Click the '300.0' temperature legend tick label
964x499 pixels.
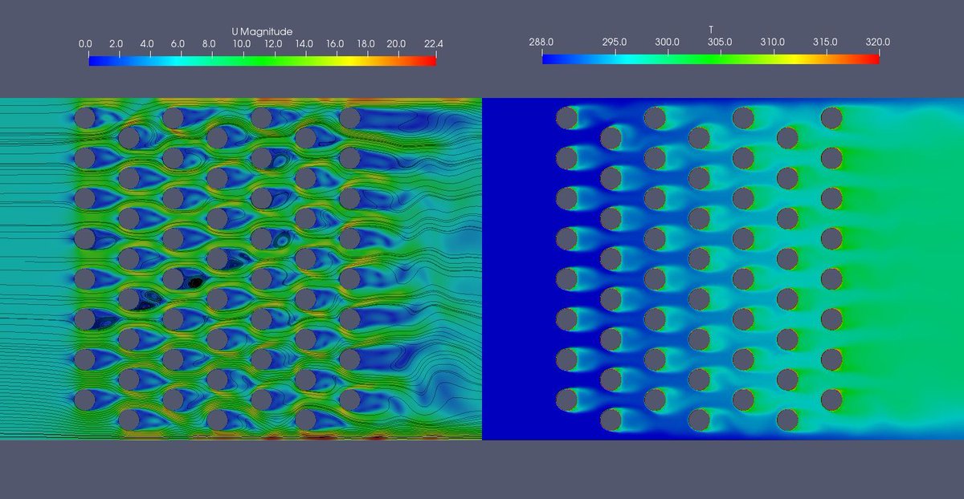pos(668,43)
